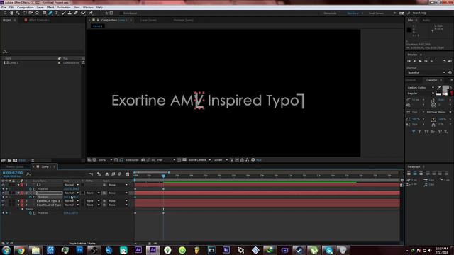Select the Pan Behind anchor point tool
Screen dimensions: 454x255
point(37,13)
